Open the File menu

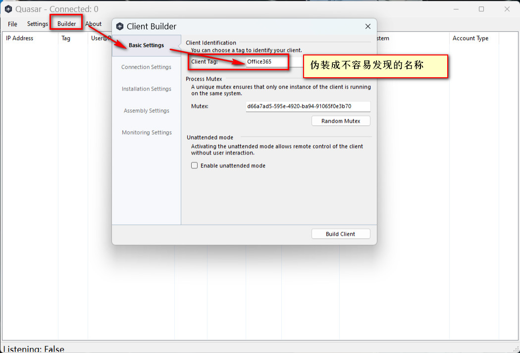pos(12,24)
